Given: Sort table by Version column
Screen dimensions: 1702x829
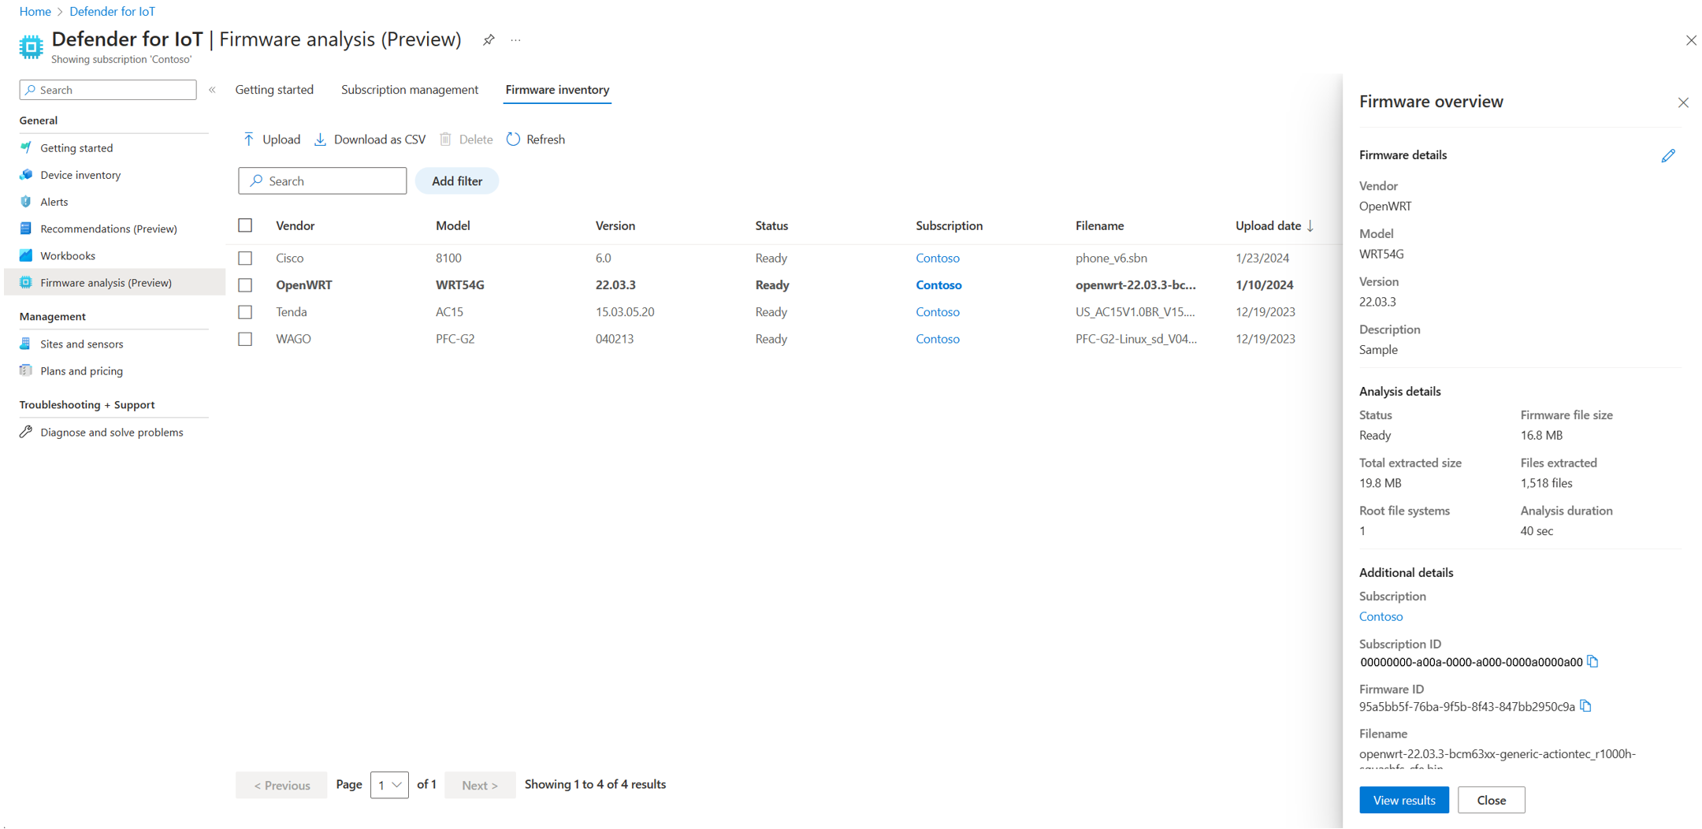Looking at the screenshot, I should [615, 225].
